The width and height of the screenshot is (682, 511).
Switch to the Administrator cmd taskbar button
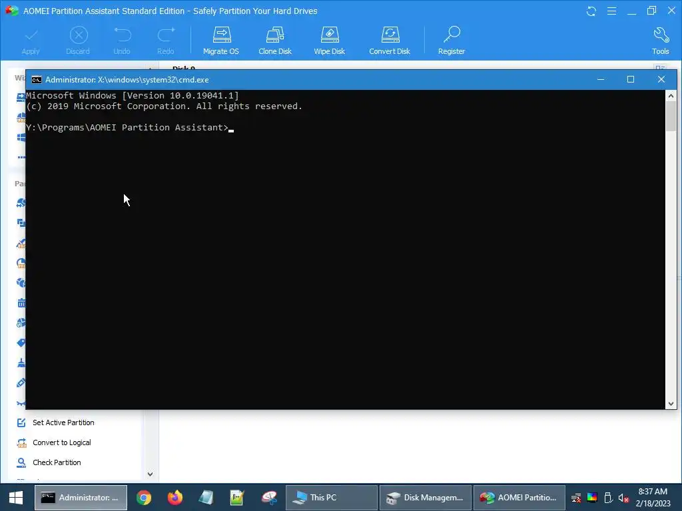point(81,498)
